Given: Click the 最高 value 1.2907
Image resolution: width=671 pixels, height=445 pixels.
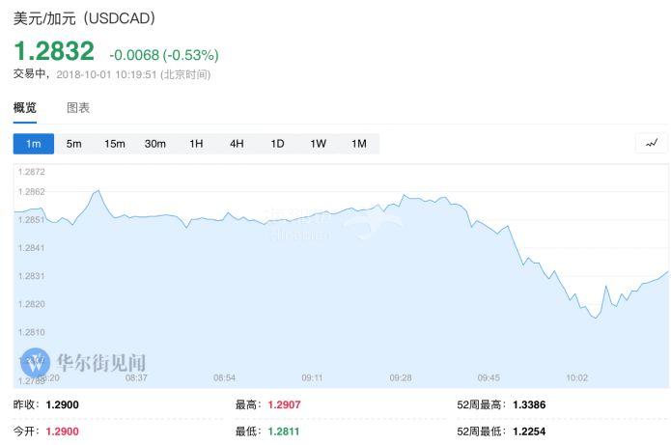Looking at the screenshot, I should [x=284, y=404].
